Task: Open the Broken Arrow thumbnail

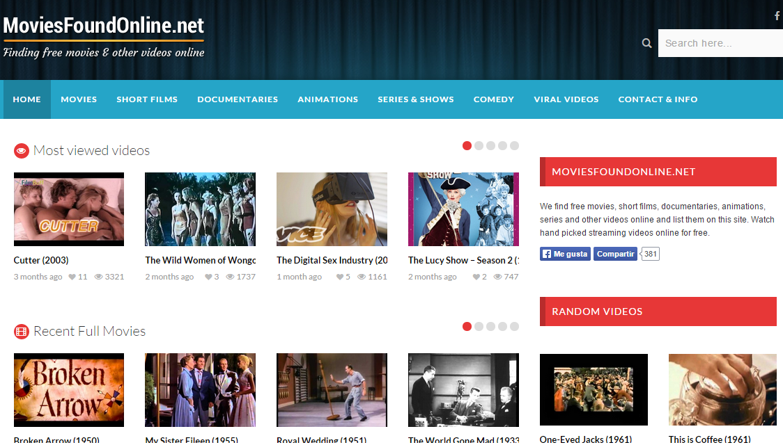Action: pyautogui.click(x=69, y=390)
